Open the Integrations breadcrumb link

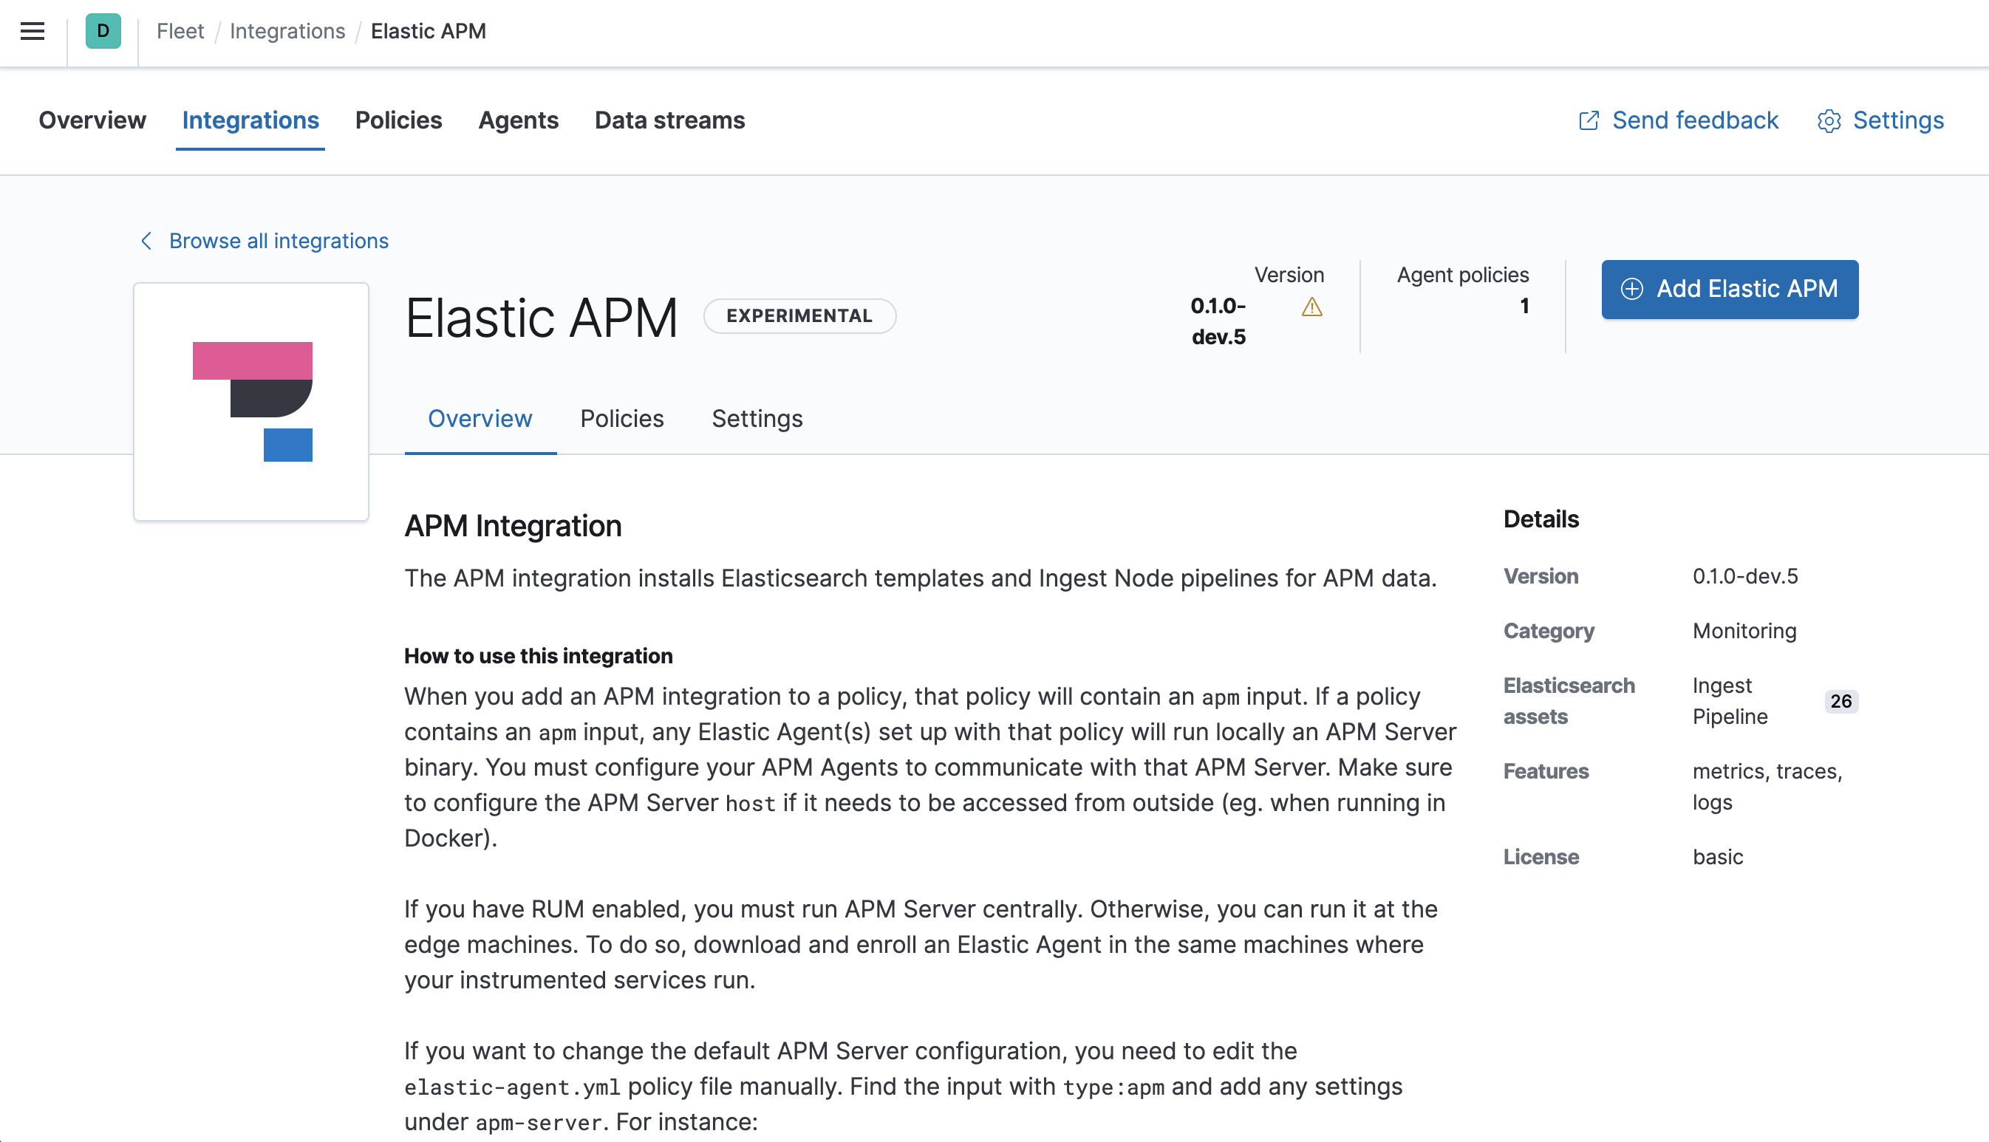tap(287, 30)
